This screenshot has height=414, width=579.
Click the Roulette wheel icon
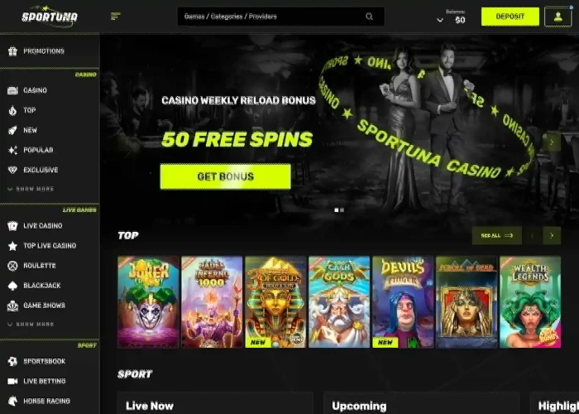pos(12,266)
